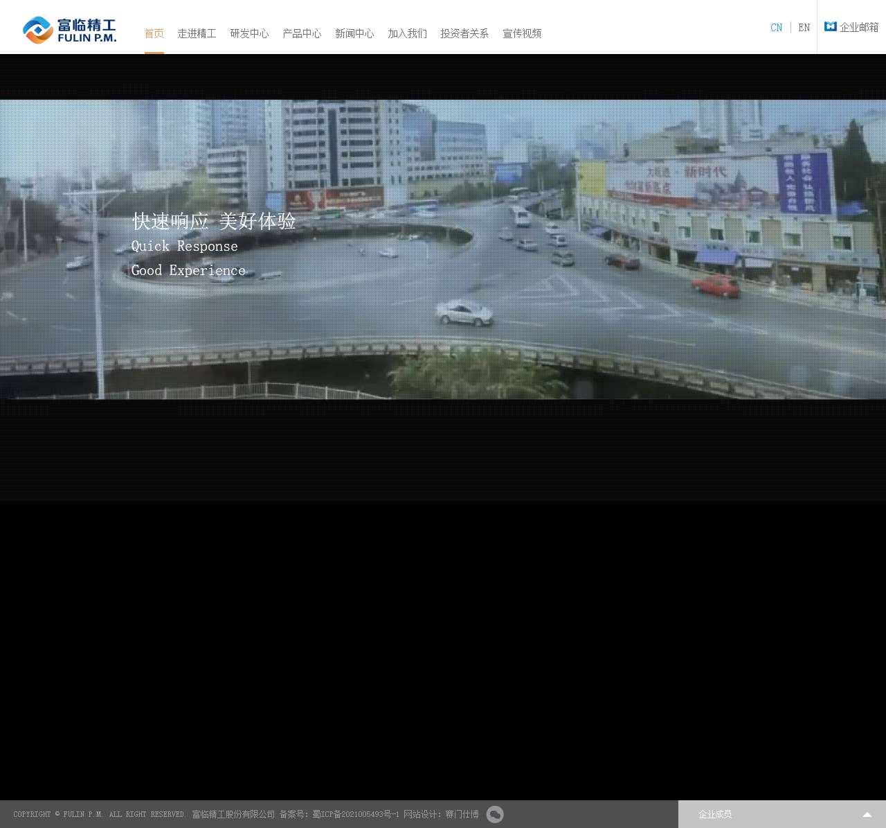This screenshot has height=828, width=886.
Task: Switch language to EN
Action: click(x=804, y=28)
